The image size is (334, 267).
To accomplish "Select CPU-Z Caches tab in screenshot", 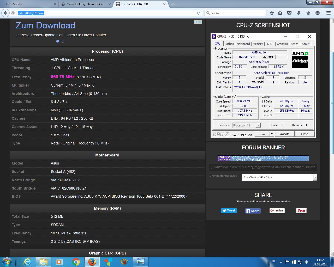I will tap(229, 44).
